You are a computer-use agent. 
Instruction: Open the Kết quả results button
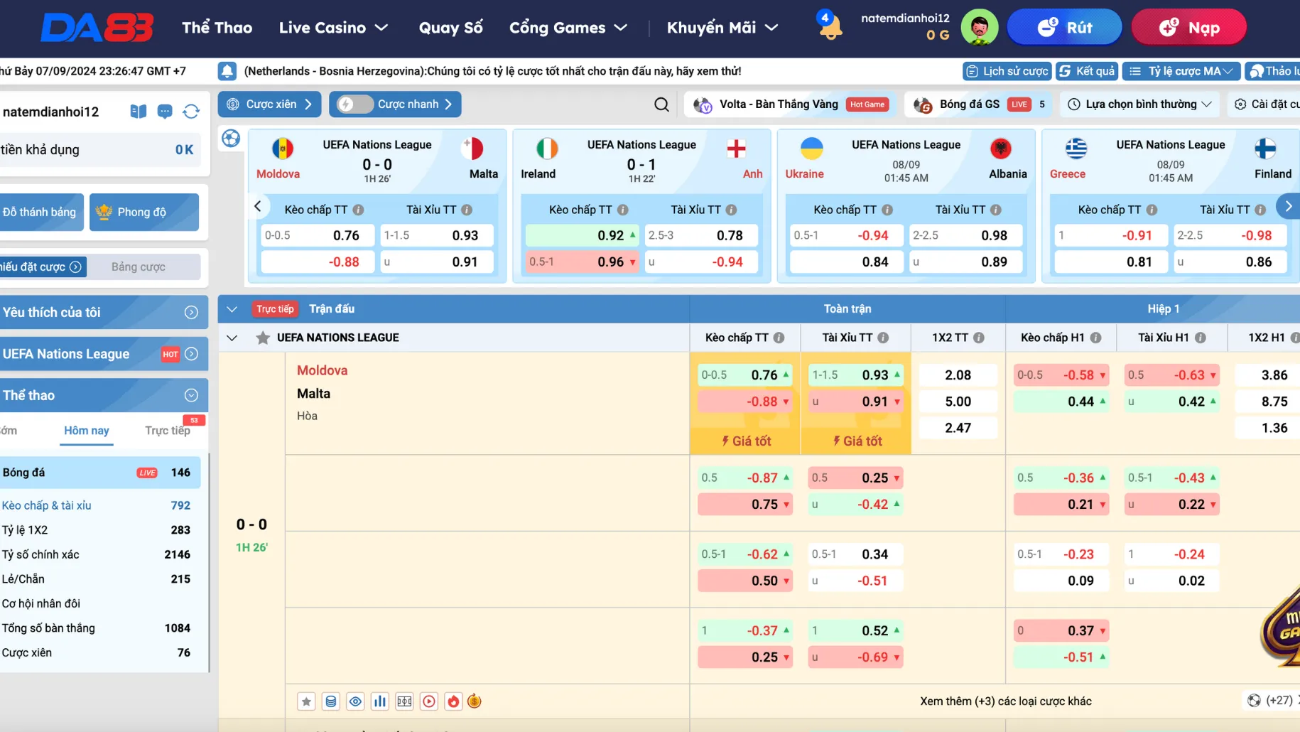tap(1087, 71)
